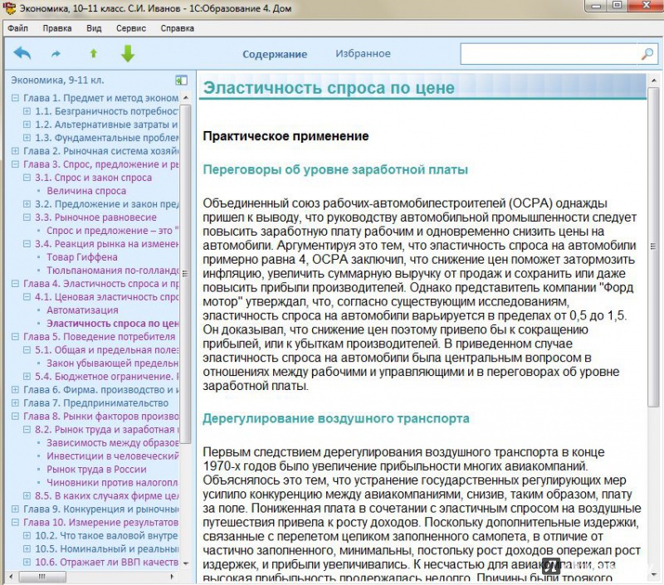The height and width of the screenshot is (585, 664).
Task: Open the Справка menu
Action: 178,28
